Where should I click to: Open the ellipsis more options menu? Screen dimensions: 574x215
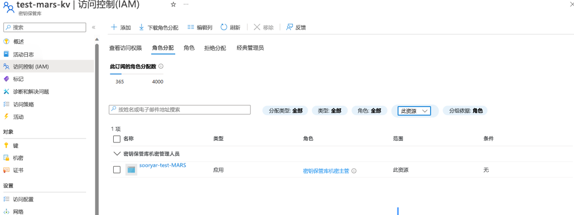point(186,5)
